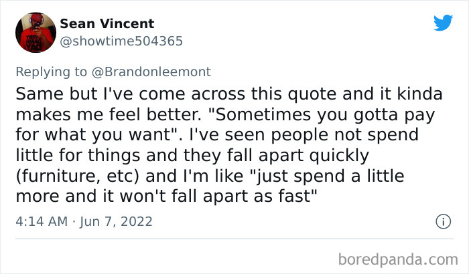Image resolution: width=469 pixels, height=274 pixels.
Task: Open the @showtime504365 handle
Action: pos(121,41)
